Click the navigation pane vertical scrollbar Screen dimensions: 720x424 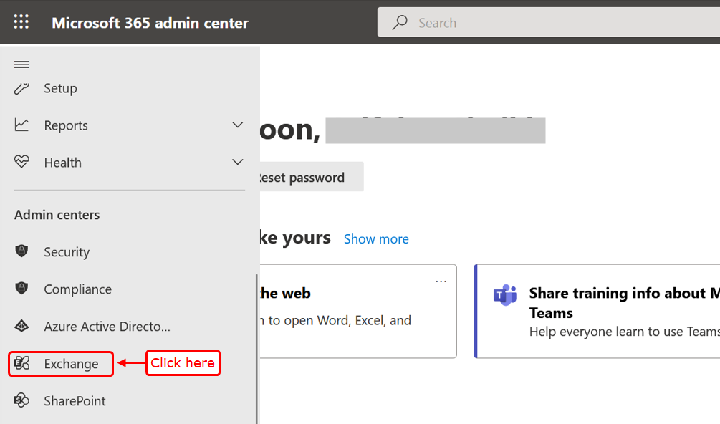point(256,350)
